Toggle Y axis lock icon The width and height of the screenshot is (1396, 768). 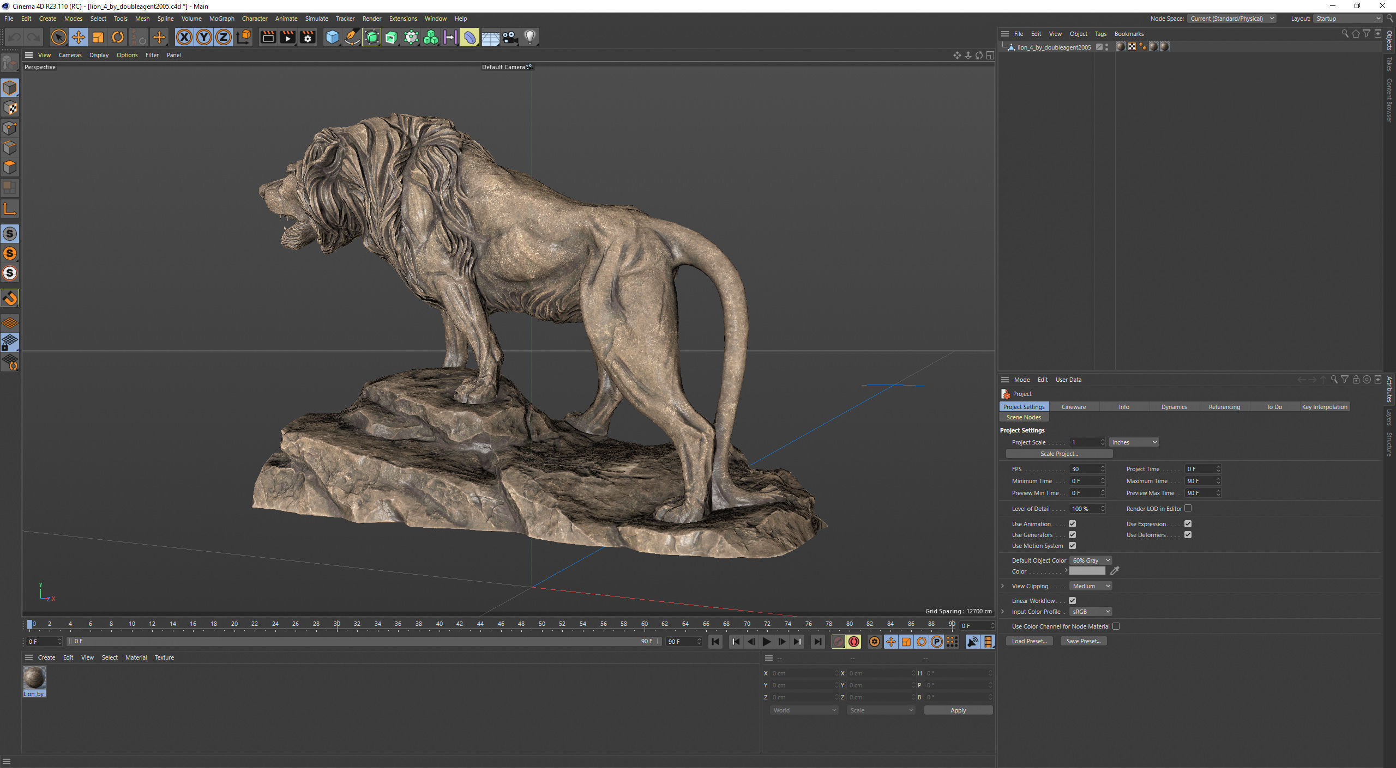204,38
